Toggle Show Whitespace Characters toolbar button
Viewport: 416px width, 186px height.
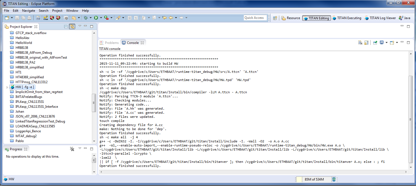136,18
